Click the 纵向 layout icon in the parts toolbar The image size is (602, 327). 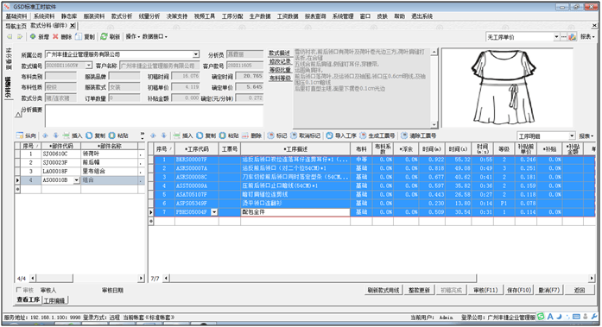point(20,135)
